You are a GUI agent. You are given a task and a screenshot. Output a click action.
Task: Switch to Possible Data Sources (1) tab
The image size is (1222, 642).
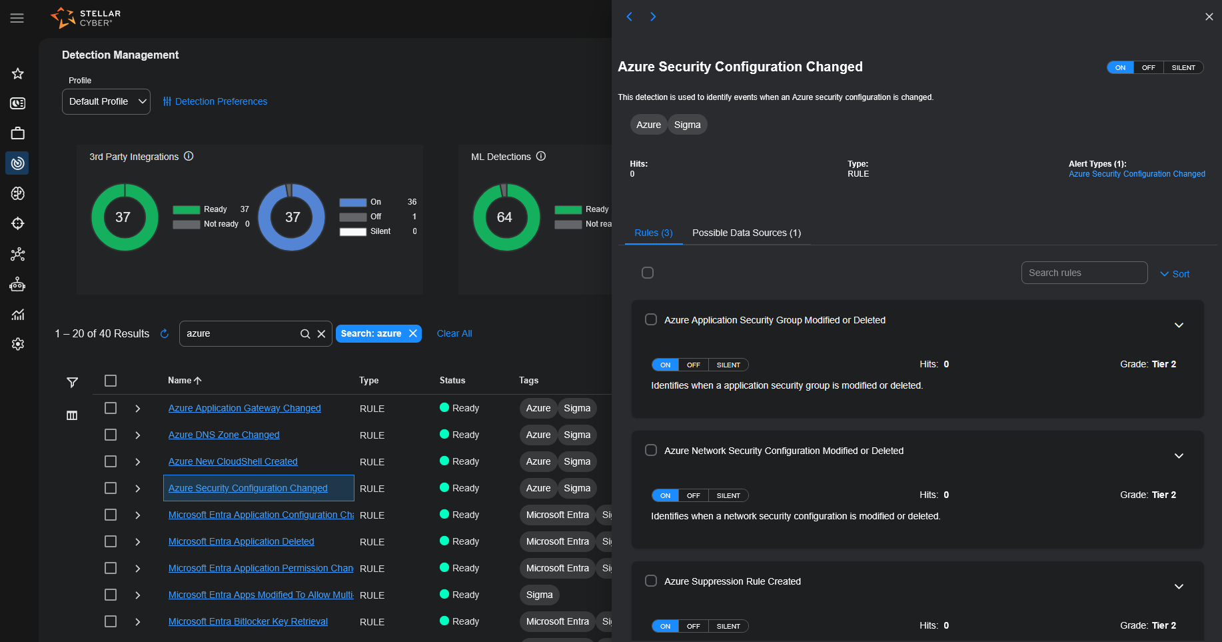[746, 233]
